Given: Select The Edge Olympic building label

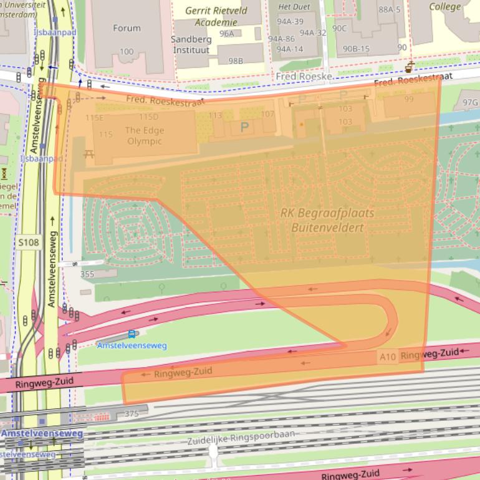Looking at the screenshot, I should click(x=143, y=135).
